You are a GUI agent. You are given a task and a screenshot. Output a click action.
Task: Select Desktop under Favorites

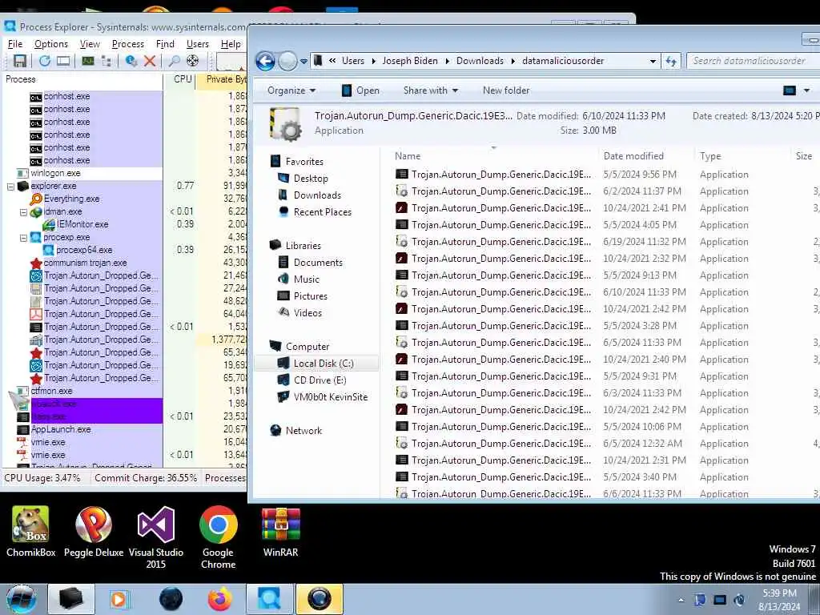point(311,179)
